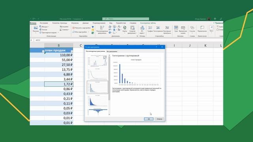
Task: Insert hierarchy chart from ribbon chart icons
Action: tap(115, 27)
